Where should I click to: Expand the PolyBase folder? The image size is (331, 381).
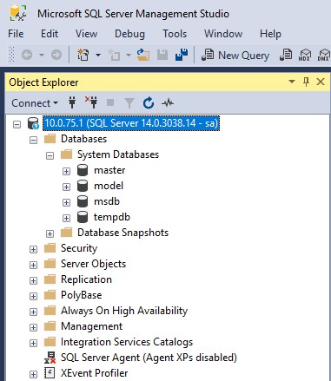[34, 297]
